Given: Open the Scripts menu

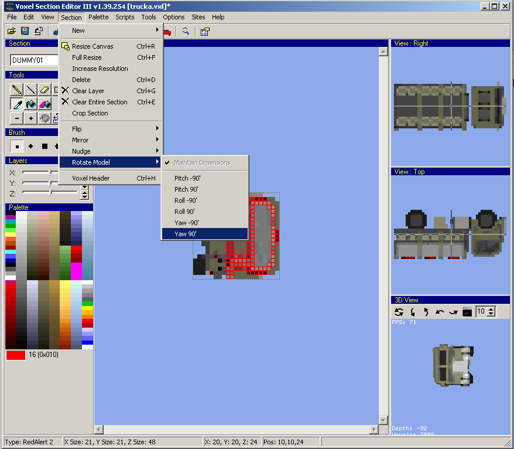Looking at the screenshot, I should (125, 17).
